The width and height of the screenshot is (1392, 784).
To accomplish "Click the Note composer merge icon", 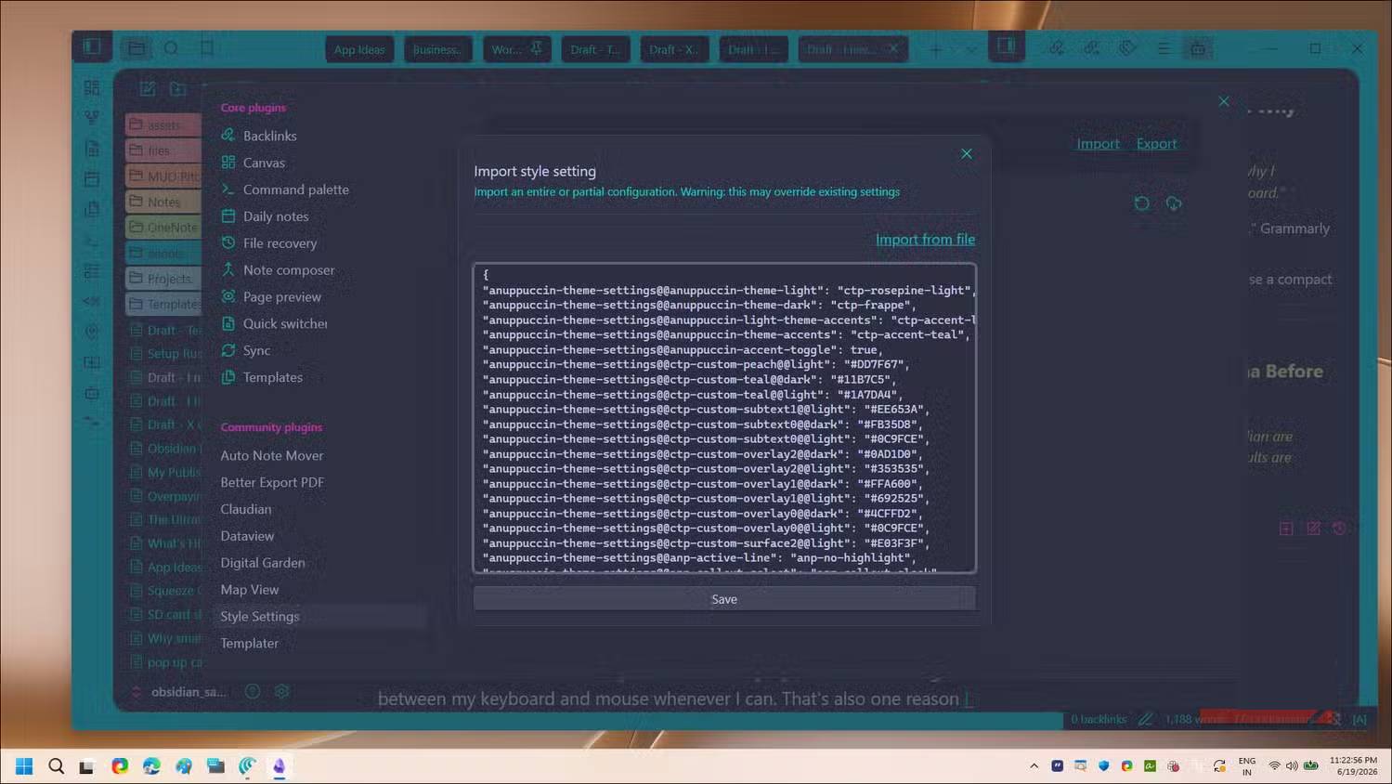I will pos(228,269).
